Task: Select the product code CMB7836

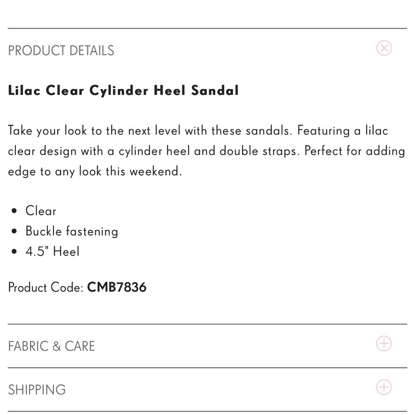Action: (117, 287)
